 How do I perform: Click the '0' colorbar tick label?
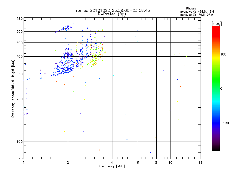click(221, 89)
